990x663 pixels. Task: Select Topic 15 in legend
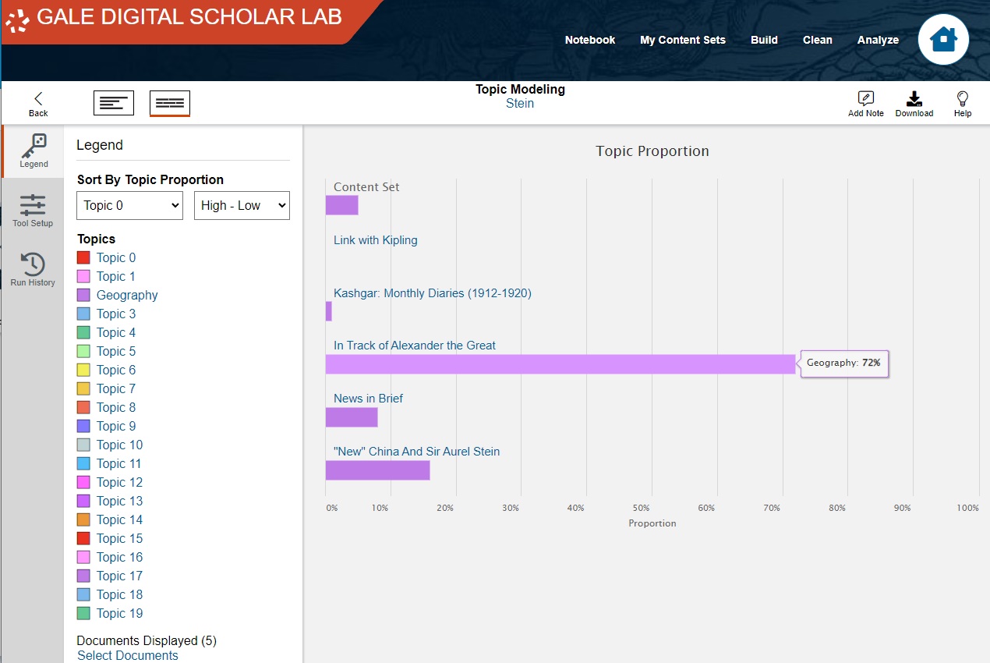tap(119, 538)
